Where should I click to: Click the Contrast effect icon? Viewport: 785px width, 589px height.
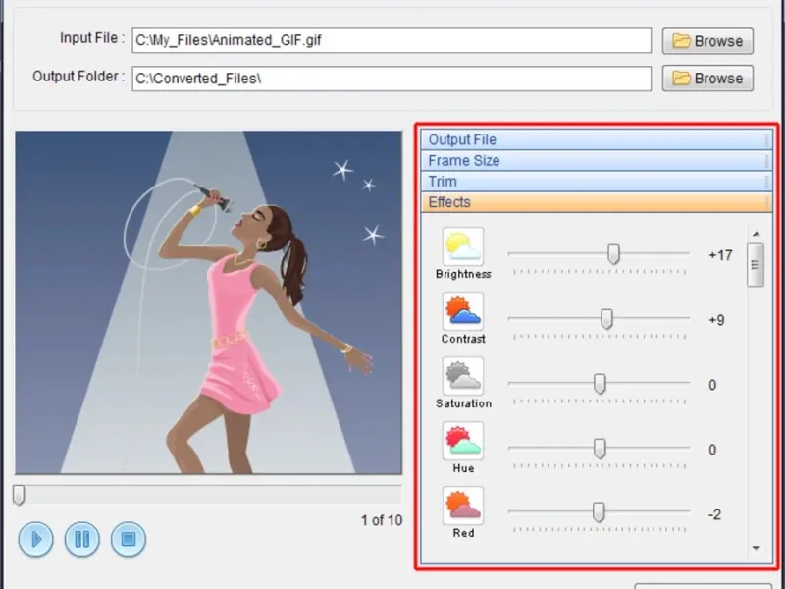coord(463,311)
